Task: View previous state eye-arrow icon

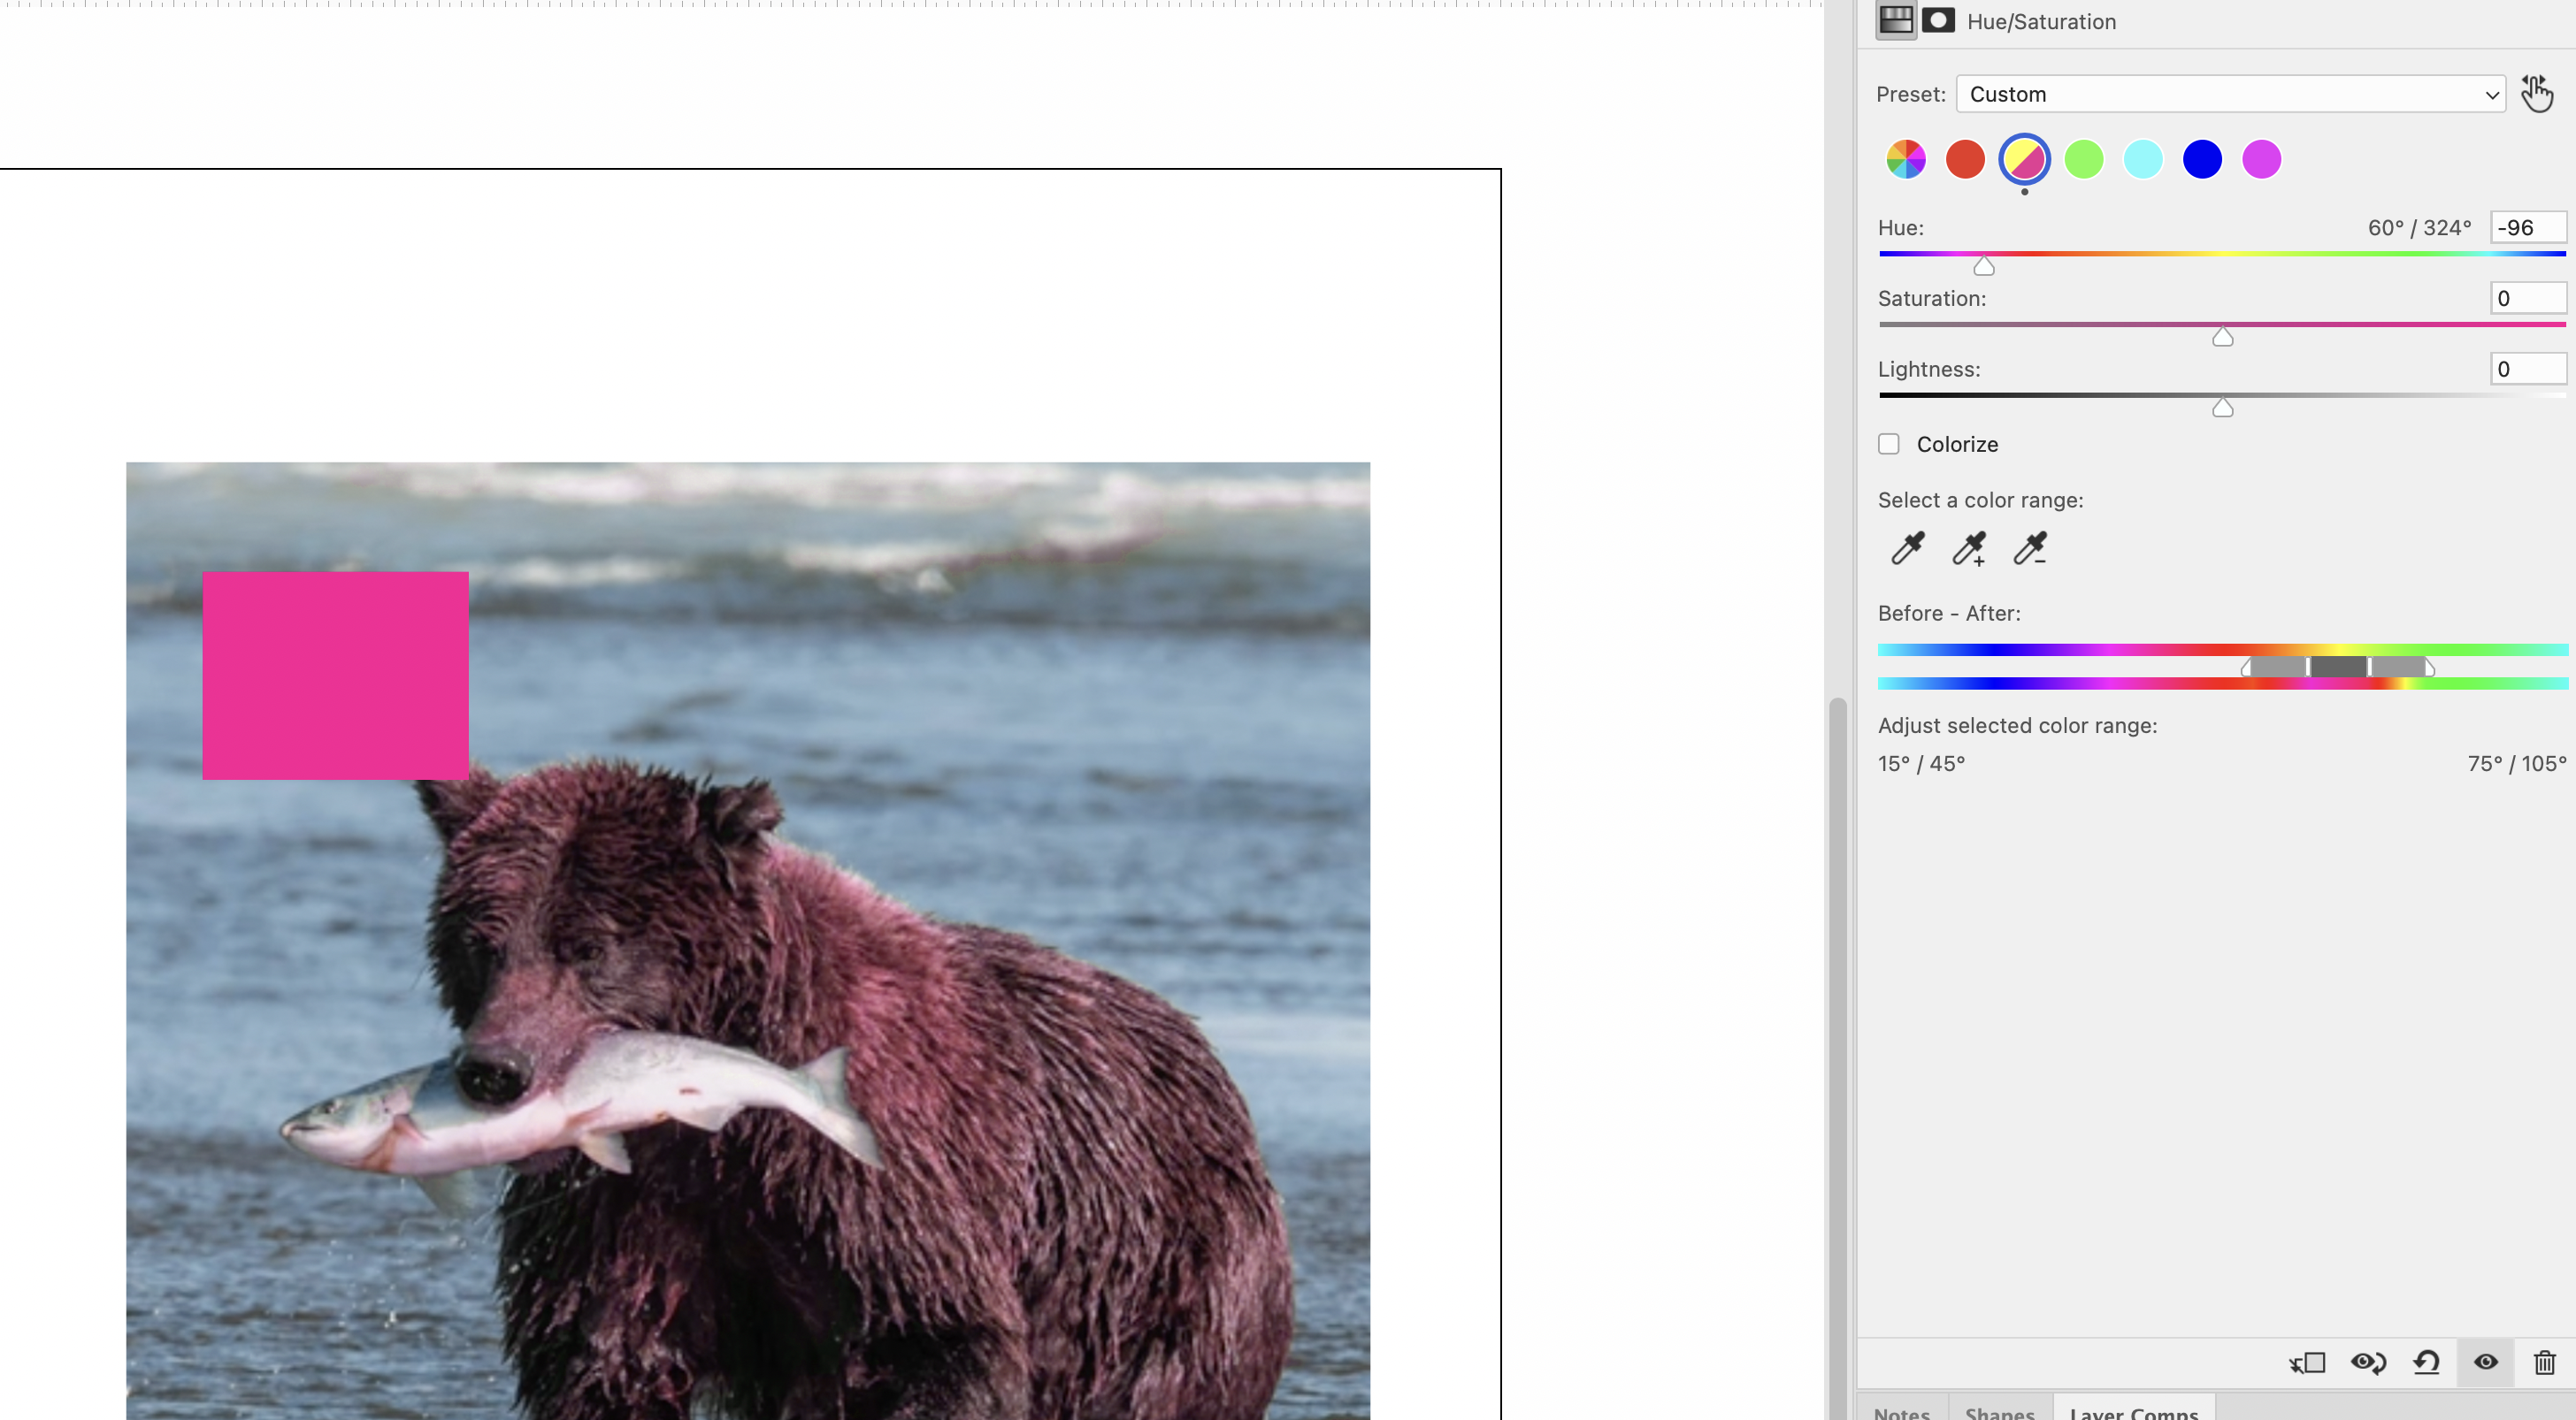Action: coord(2368,1363)
